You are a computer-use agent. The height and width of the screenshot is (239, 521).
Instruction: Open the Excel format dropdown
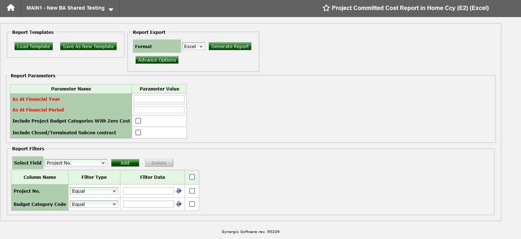[x=193, y=46]
